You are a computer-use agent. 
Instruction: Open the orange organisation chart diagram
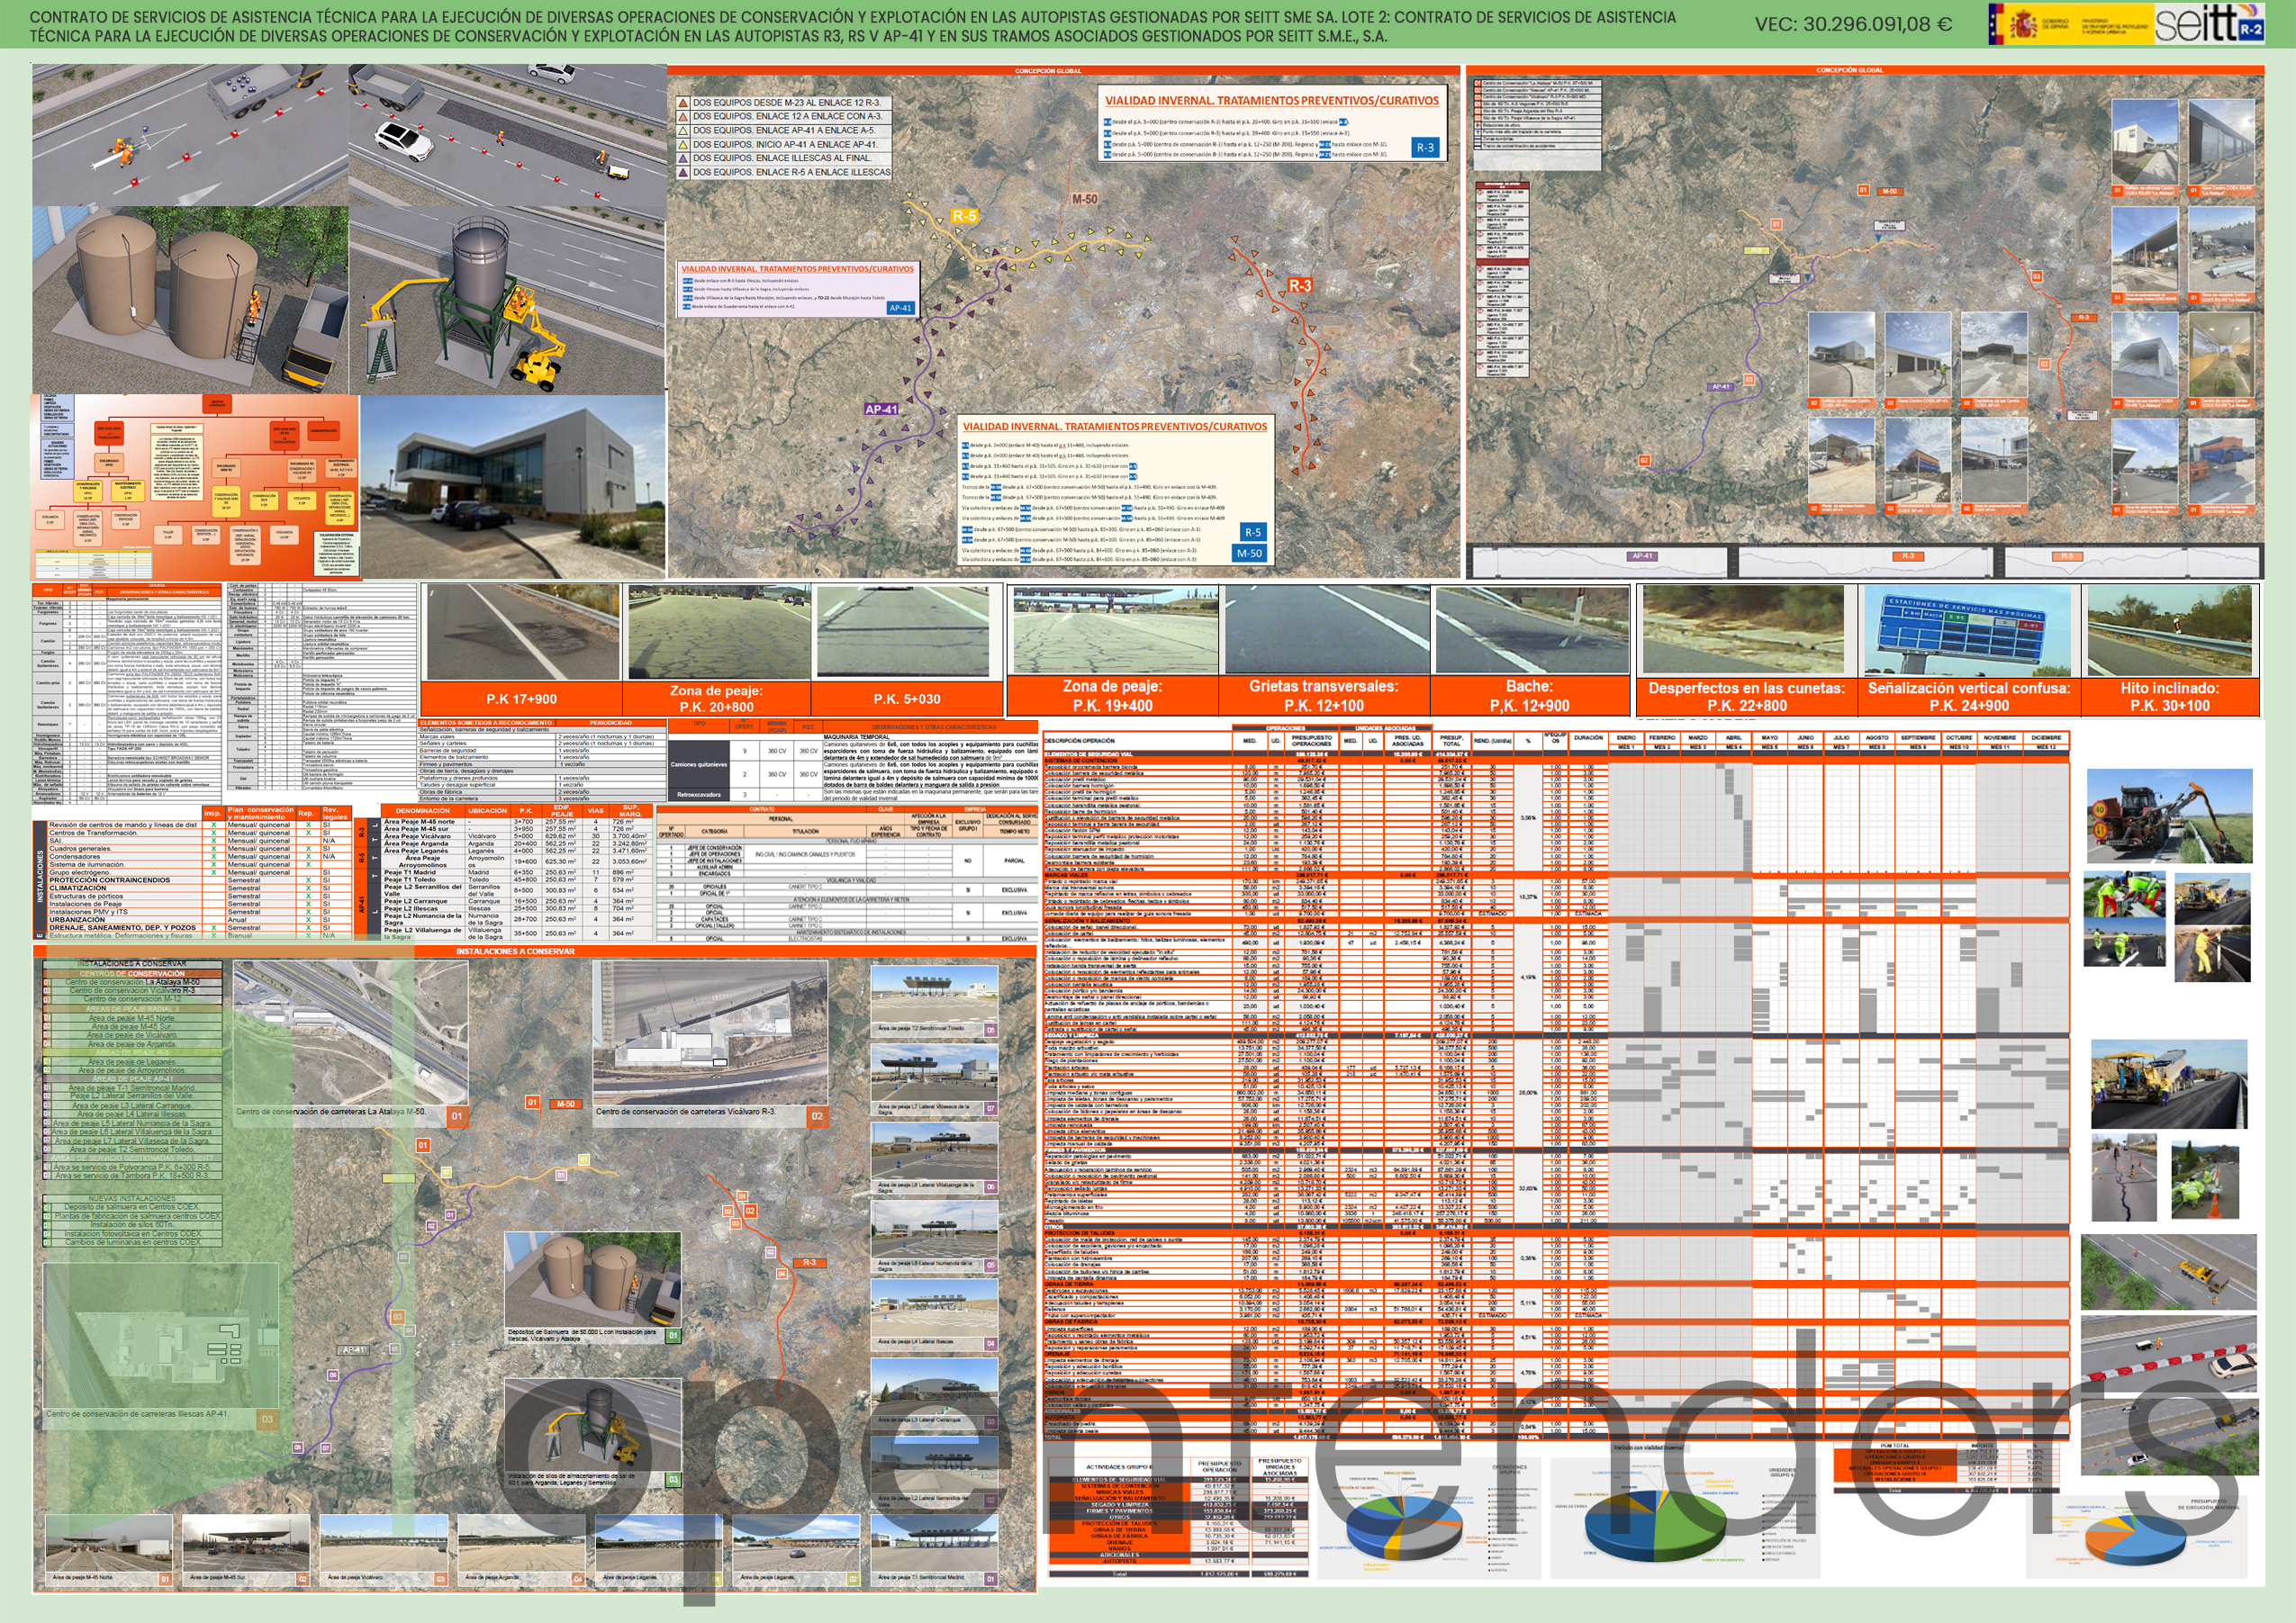pos(196,487)
